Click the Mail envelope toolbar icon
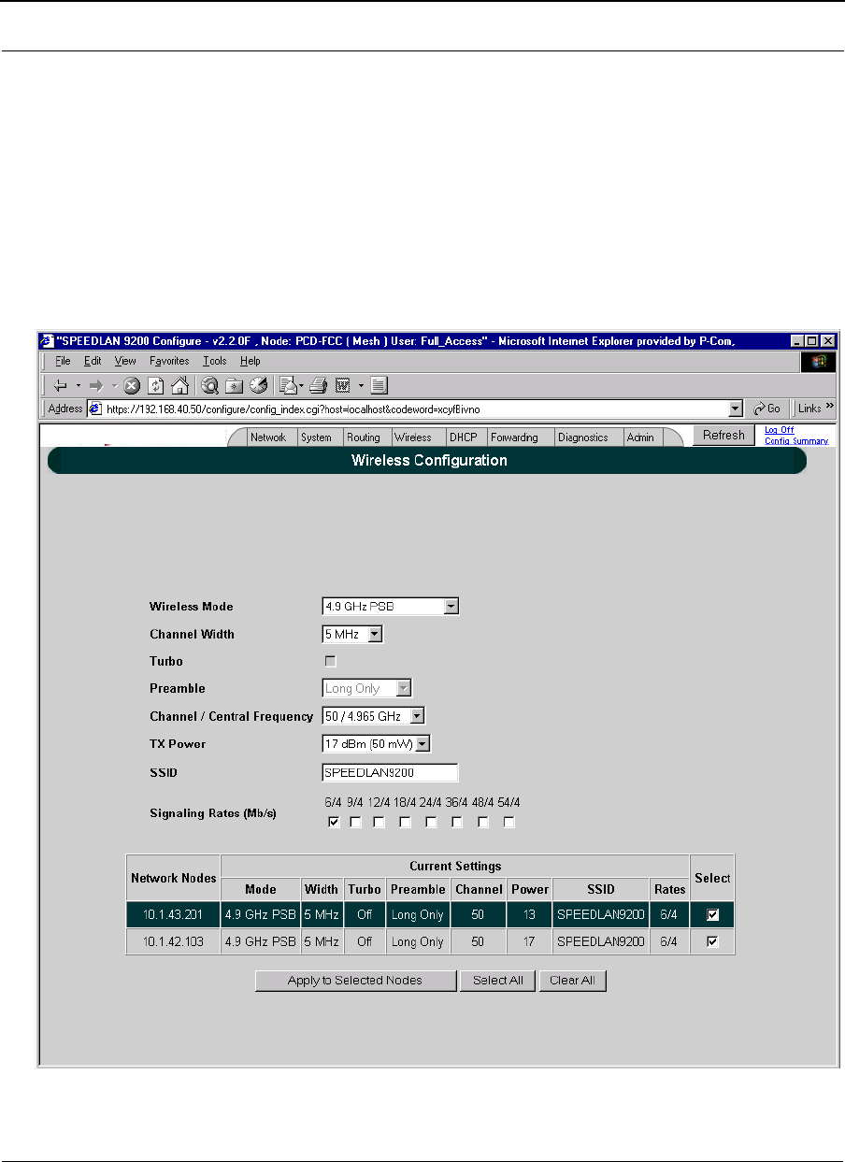The image size is (845, 1162). pos(289,385)
